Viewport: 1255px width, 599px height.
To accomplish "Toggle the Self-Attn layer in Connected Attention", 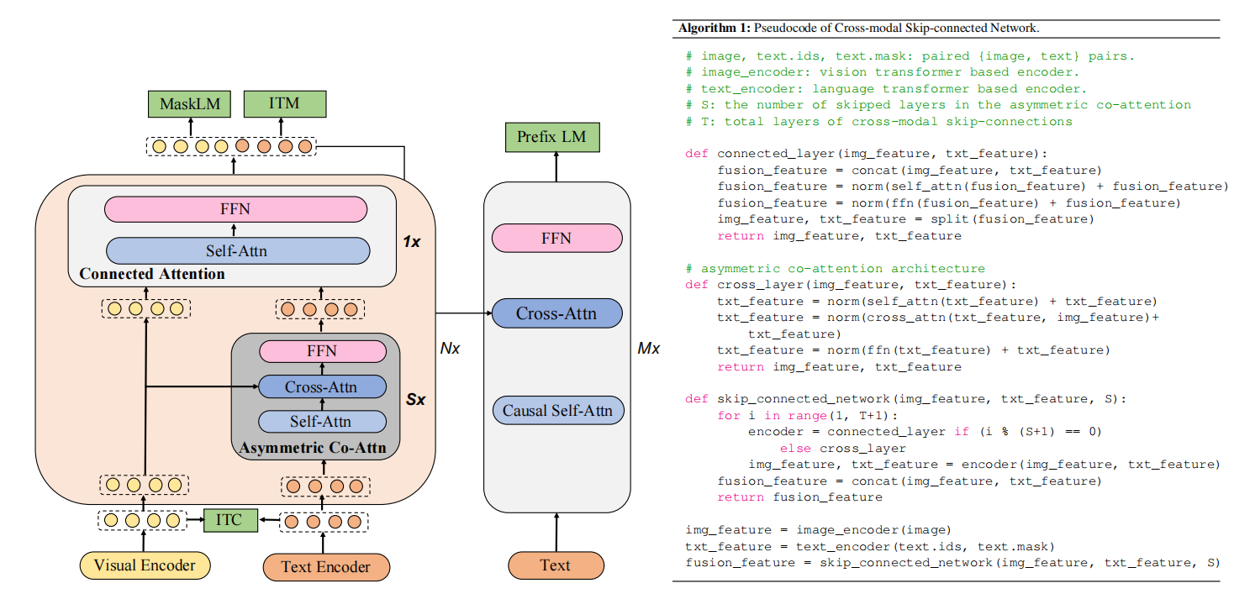I will tap(236, 250).
